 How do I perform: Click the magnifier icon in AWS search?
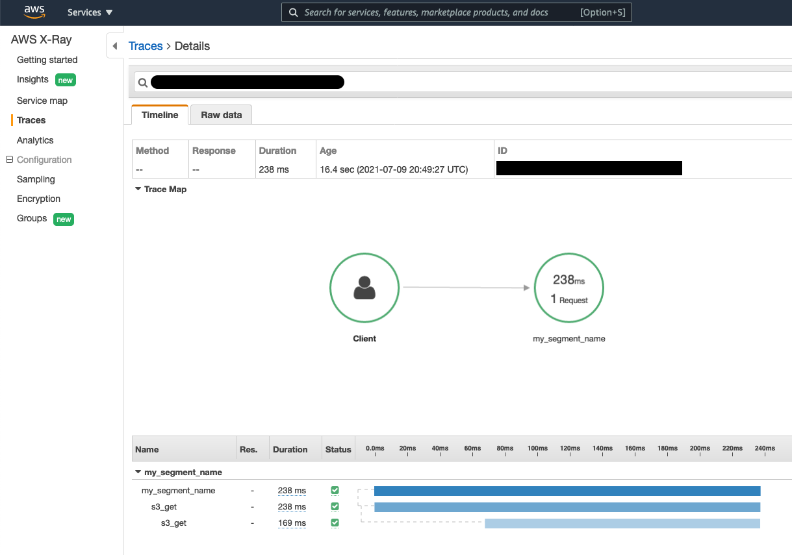[x=293, y=12]
